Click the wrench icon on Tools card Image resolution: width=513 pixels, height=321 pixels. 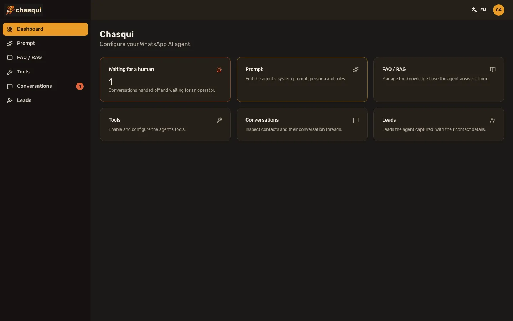point(219,120)
